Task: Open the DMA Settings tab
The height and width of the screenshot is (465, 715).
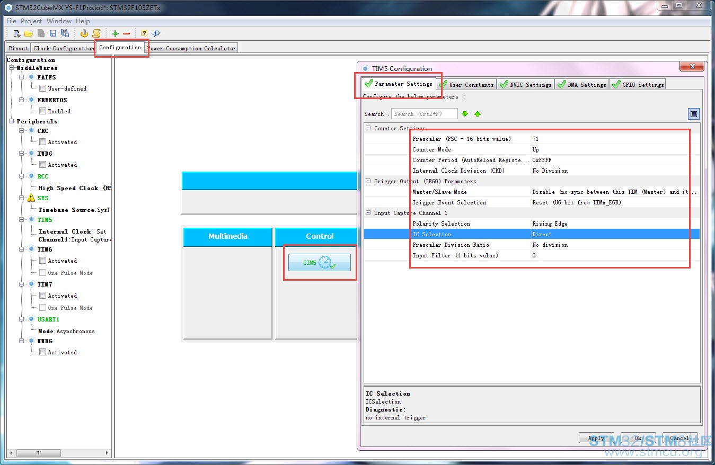Action: pos(581,85)
